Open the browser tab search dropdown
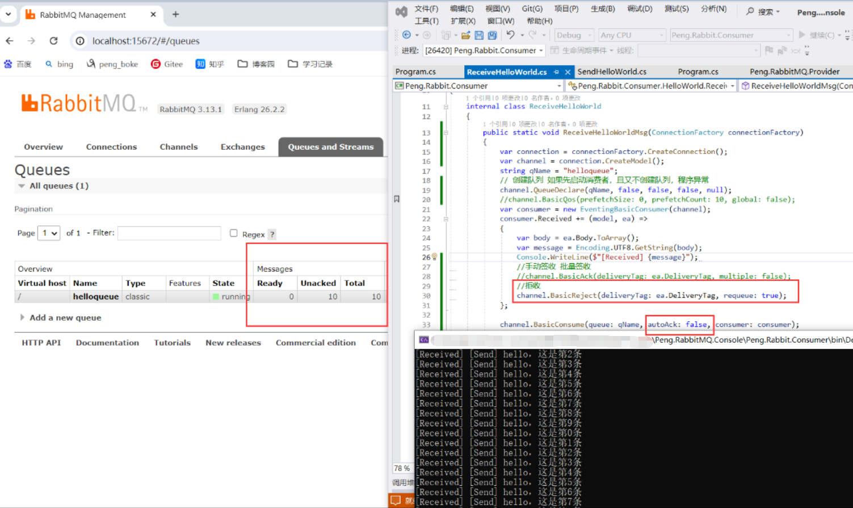The width and height of the screenshot is (853, 508). [8, 14]
